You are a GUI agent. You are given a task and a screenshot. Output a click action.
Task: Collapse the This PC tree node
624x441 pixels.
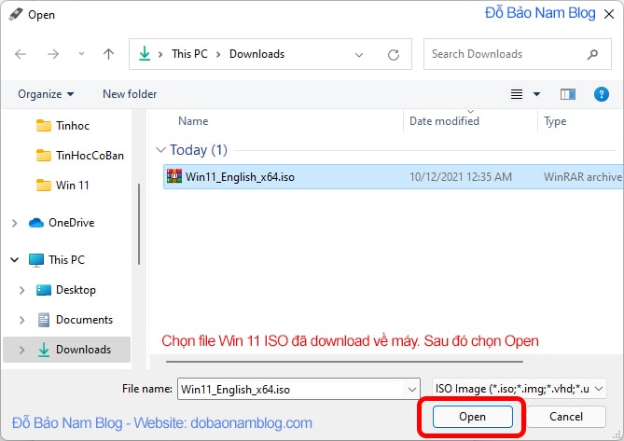pyautogui.click(x=14, y=260)
